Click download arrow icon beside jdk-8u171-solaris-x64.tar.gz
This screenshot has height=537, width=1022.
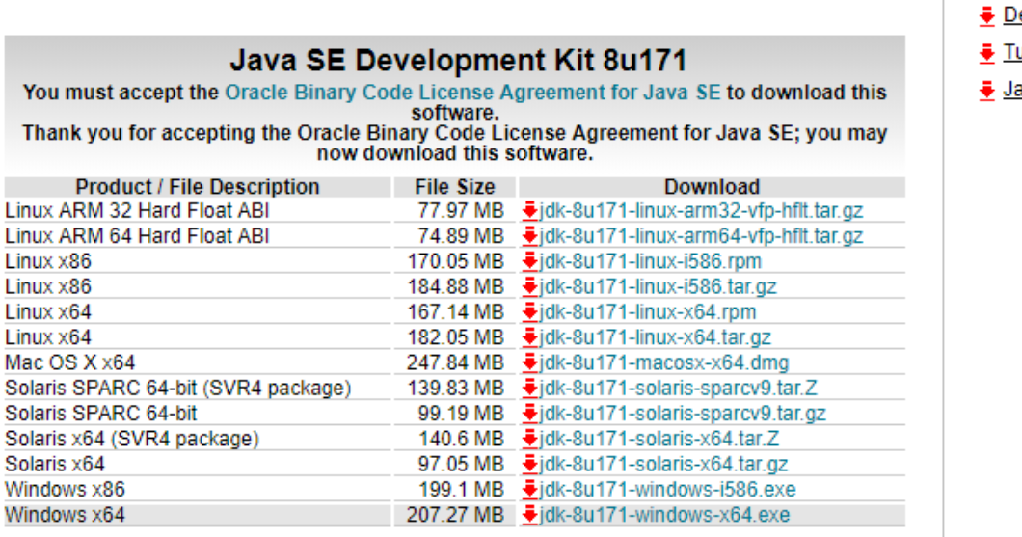click(530, 464)
